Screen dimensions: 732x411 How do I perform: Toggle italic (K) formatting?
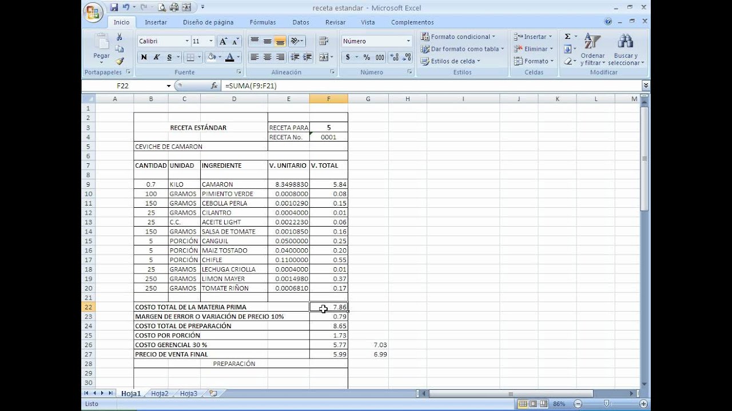point(157,57)
